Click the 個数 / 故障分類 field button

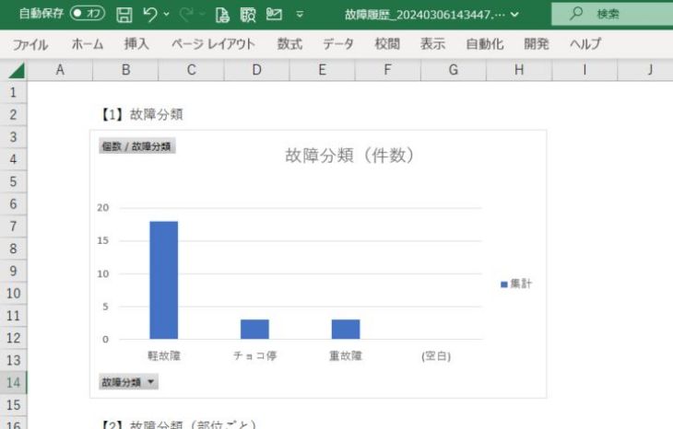pos(136,146)
